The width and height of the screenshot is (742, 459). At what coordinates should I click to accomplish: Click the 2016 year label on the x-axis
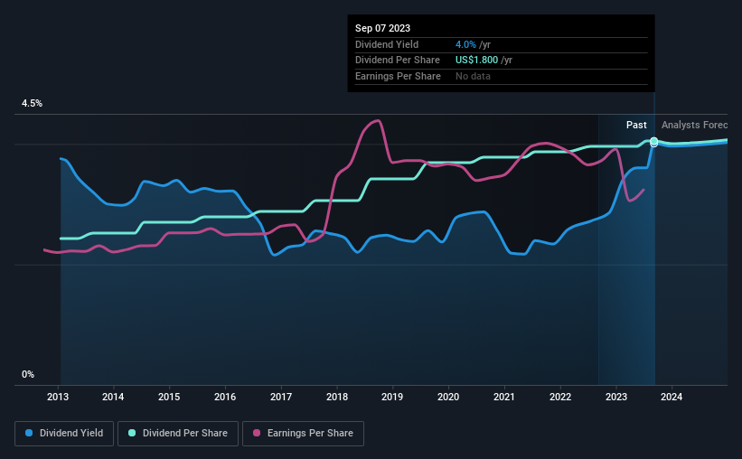click(x=225, y=397)
